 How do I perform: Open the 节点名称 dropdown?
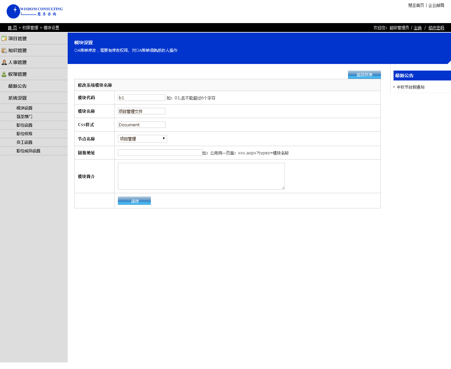pos(142,139)
